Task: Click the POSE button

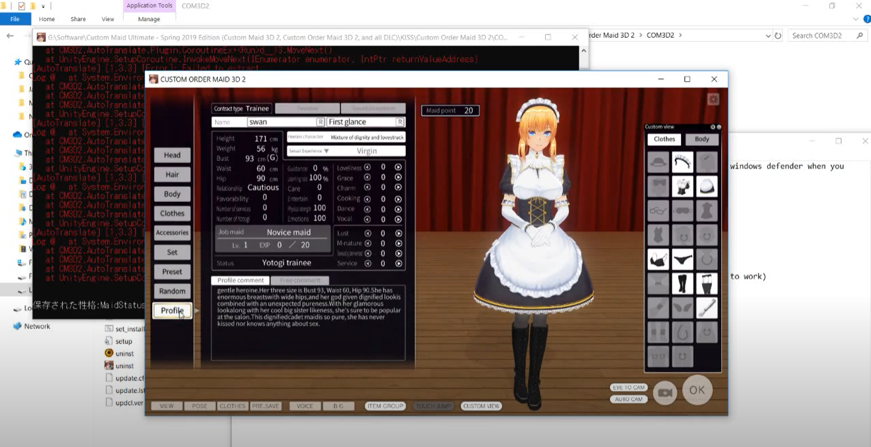Action: [x=200, y=406]
